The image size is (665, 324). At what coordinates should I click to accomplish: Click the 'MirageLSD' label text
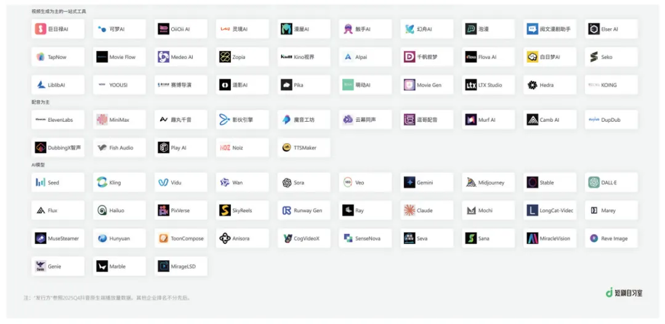(183, 266)
